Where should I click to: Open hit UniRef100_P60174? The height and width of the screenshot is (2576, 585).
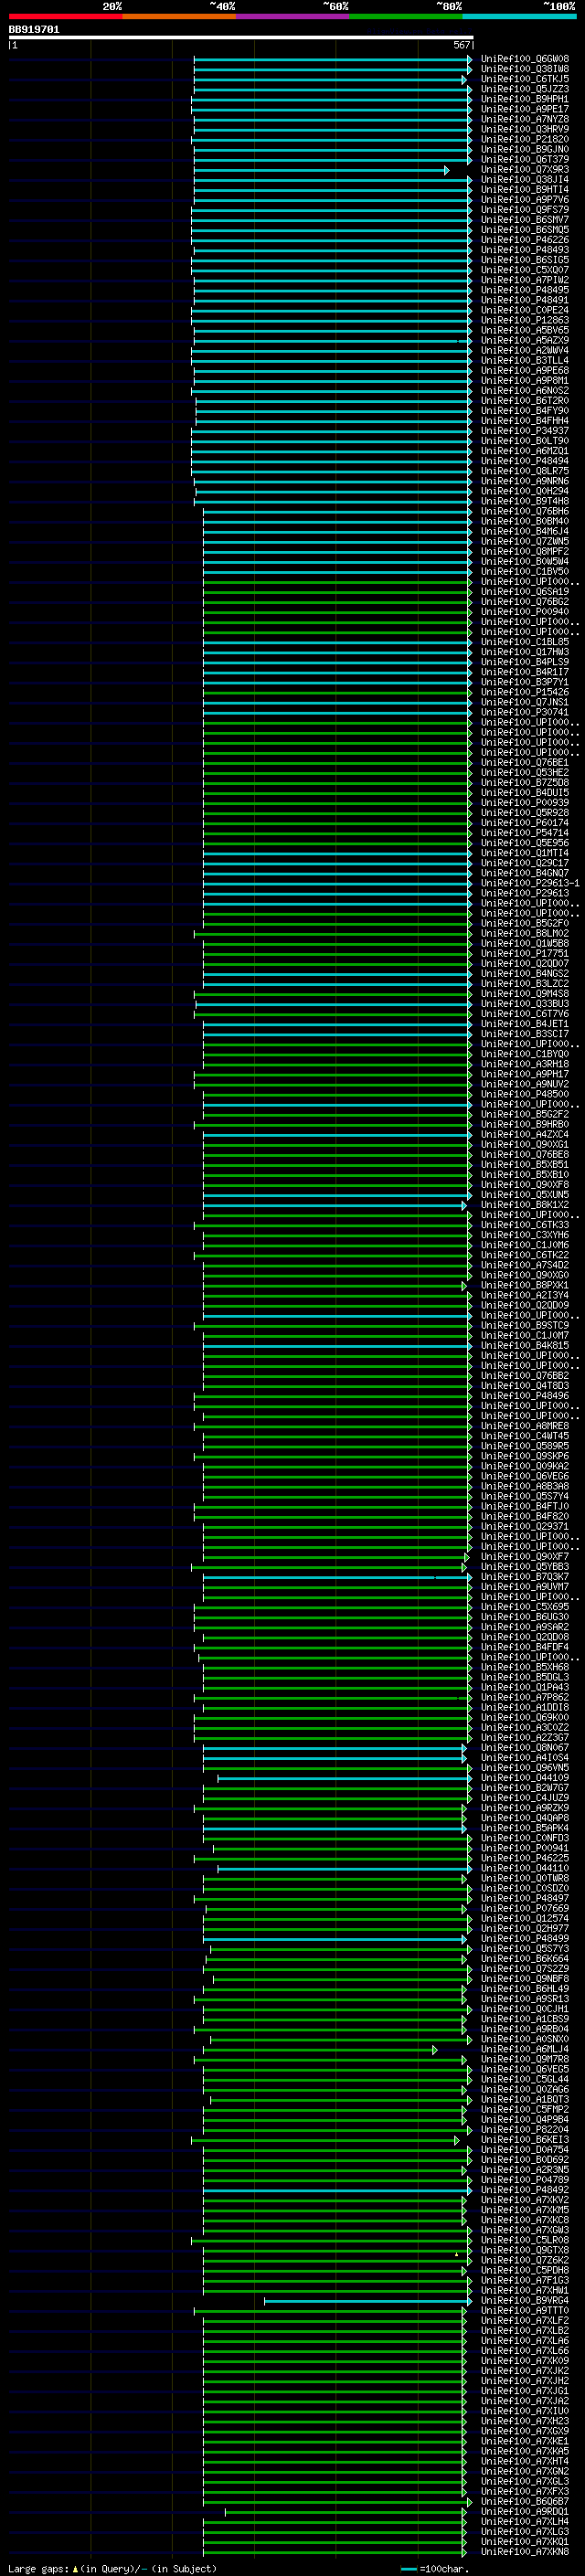click(x=525, y=823)
